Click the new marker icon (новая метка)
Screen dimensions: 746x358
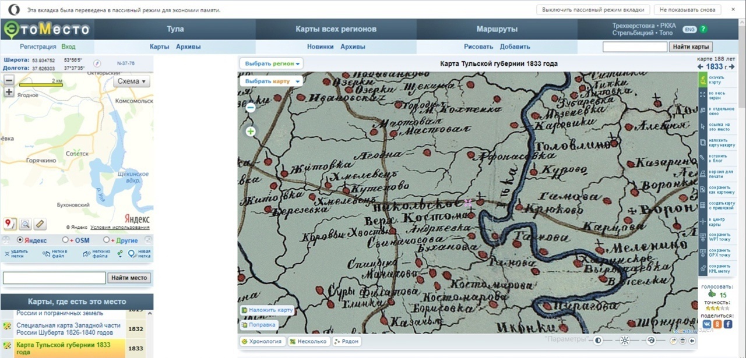(131, 254)
